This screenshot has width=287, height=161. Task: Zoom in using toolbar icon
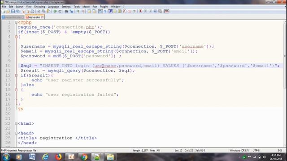click(78, 11)
